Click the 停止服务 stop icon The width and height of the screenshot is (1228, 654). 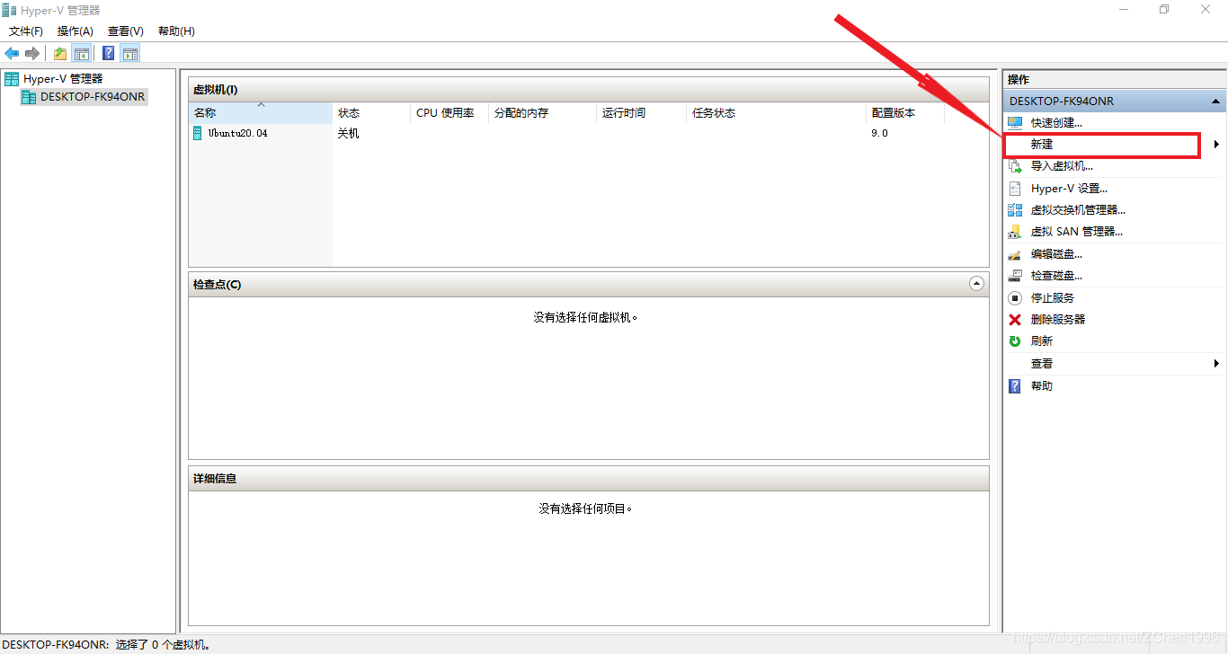tap(1015, 297)
